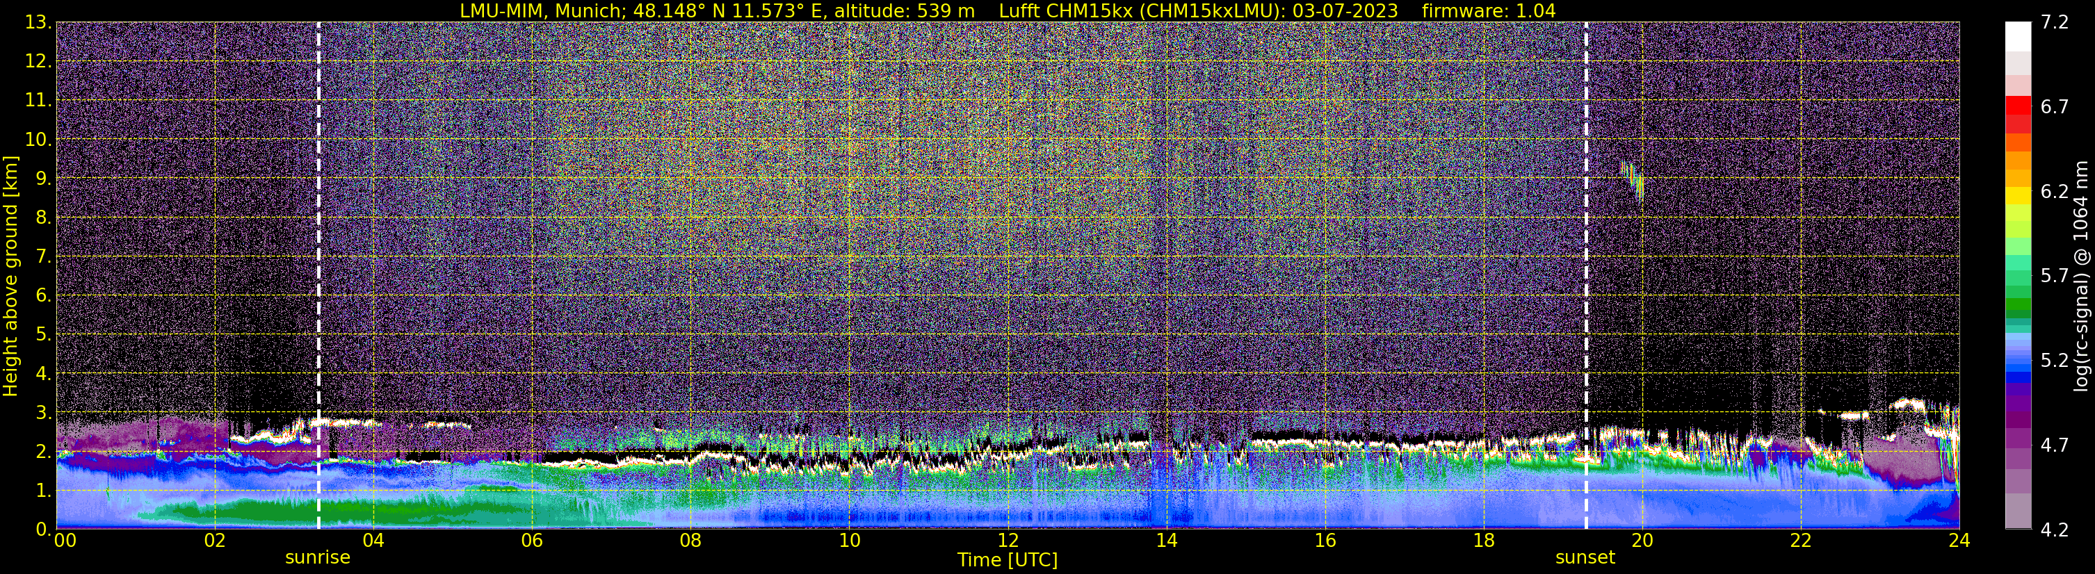Click the time axis tick label 06
Screen dimensions: 2095x574
pyautogui.click(x=532, y=541)
